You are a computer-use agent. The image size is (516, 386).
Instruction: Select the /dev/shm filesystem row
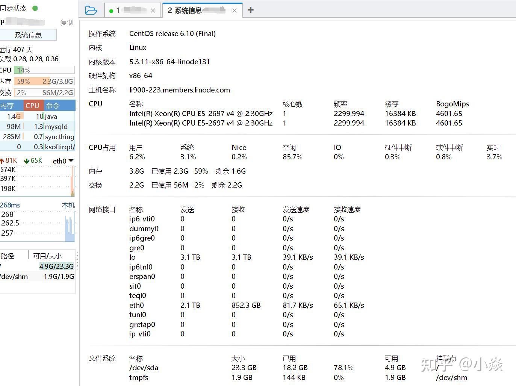click(34, 276)
